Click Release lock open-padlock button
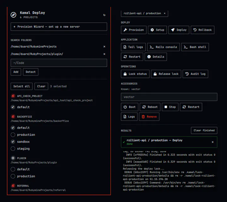 [166, 74]
